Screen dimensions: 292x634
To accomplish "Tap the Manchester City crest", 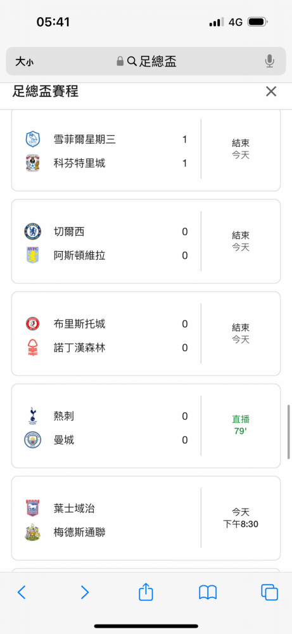I will tap(33, 440).
